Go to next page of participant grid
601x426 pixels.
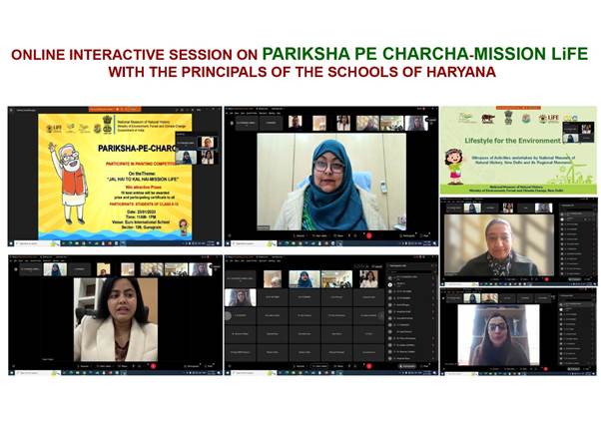pyautogui.click(x=381, y=315)
